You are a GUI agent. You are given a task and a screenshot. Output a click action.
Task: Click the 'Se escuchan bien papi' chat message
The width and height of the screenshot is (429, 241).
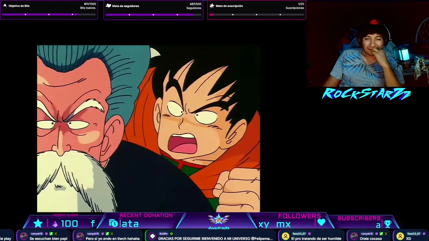pos(48,239)
